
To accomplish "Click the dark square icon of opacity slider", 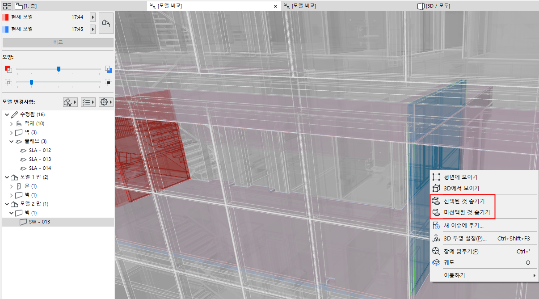I will click(108, 82).
